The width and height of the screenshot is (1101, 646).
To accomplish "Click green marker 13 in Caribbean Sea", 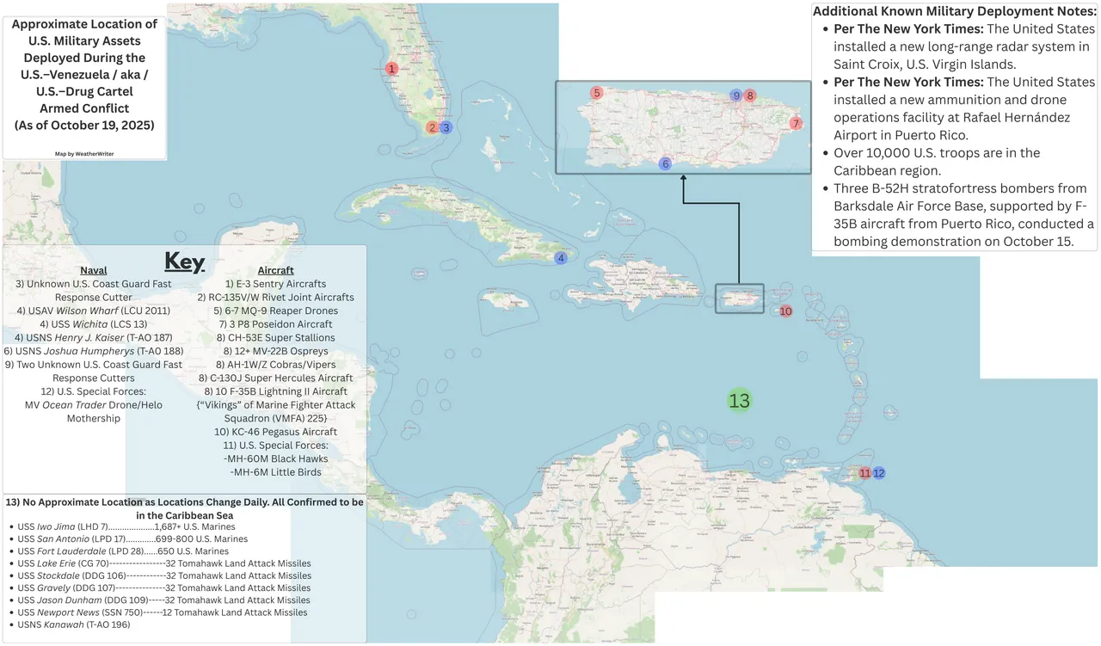I will click(x=740, y=401).
